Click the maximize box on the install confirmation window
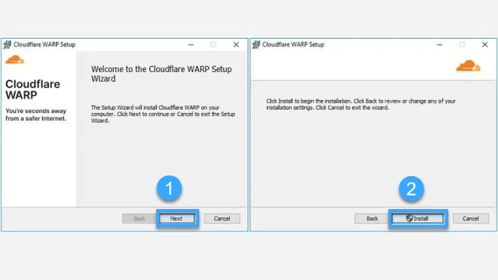This screenshot has height=280, width=498. point(462,45)
